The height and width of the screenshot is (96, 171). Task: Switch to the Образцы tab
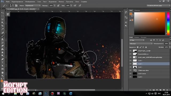coord(137,10)
